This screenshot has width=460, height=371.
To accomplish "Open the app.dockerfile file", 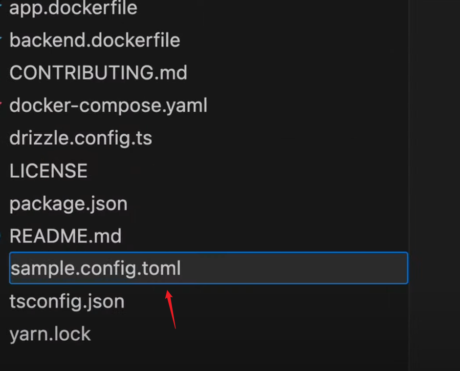I will (73, 8).
